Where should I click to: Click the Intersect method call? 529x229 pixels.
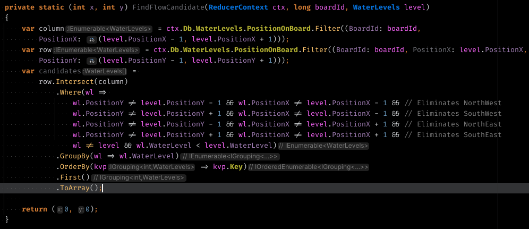tap(74, 82)
